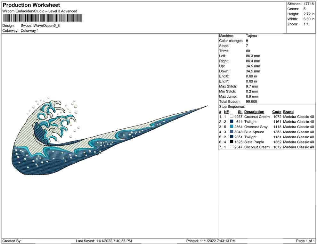The image size is (317, 244).
Task: Pick the Blue Spruce color swatch
Action: [x=232, y=132]
